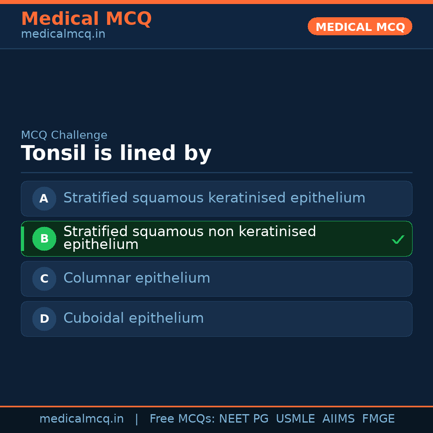Click the Medical MCQ orange title logo
Image resolution: width=433 pixels, height=433 pixels.
click(x=86, y=19)
